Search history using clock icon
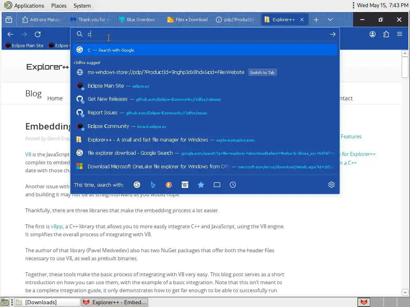Screen dimensions: 410x307 pos(233,185)
